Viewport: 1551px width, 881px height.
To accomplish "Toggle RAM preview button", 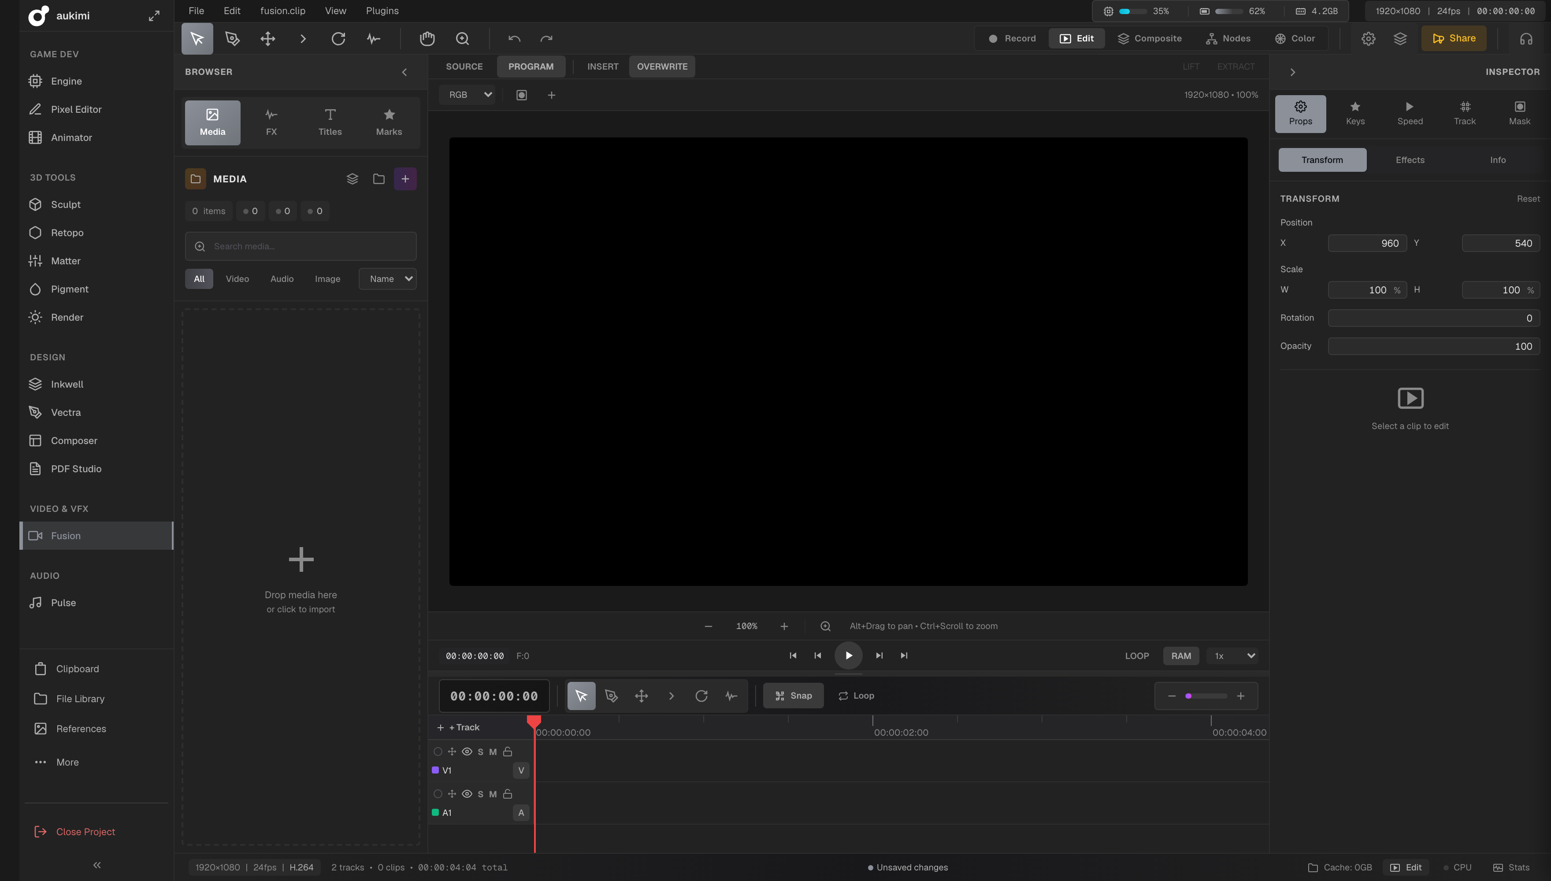I will click(x=1180, y=656).
